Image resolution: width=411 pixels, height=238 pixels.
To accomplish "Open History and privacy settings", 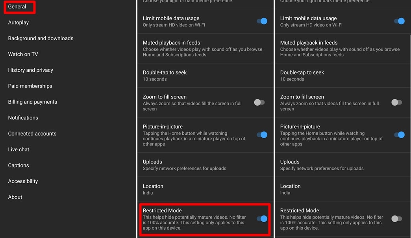I will (x=30, y=70).
